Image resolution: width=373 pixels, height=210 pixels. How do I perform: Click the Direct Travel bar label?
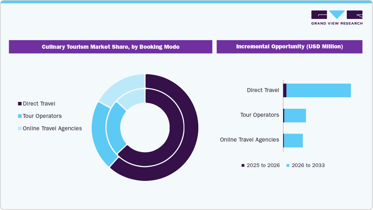point(263,90)
